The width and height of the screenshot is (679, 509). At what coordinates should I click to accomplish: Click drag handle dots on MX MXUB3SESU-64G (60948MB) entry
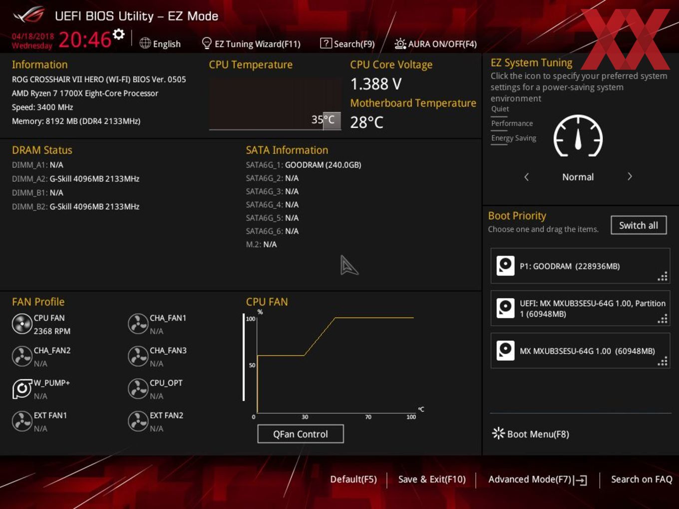[x=663, y=362]
